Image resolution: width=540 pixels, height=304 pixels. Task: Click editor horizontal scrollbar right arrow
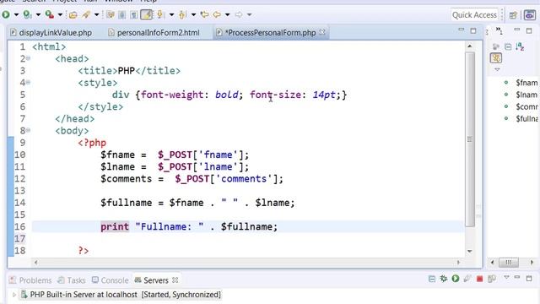pos(458,263)
